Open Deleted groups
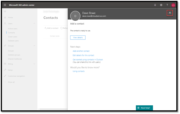Screen dimensions: 180x114 [14, 55]
